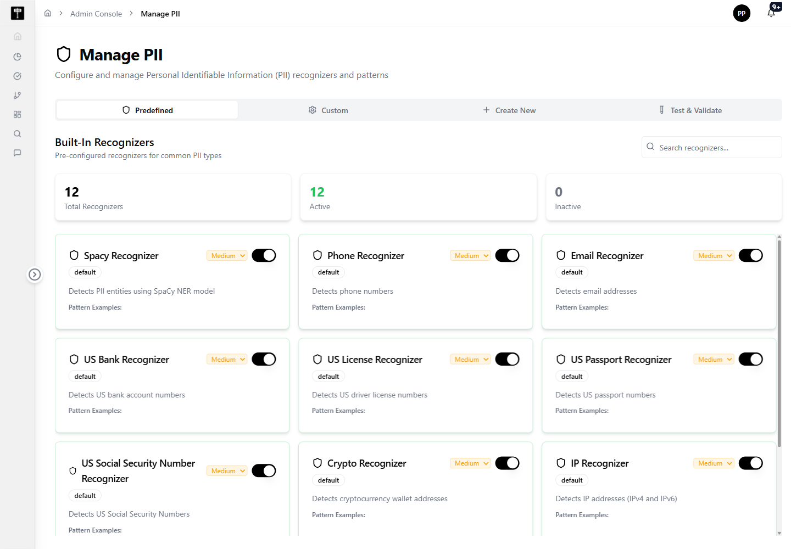Disable the Email Recognizer switch
Viewport: 791px width, 549px height.
(x=750, y=255)
